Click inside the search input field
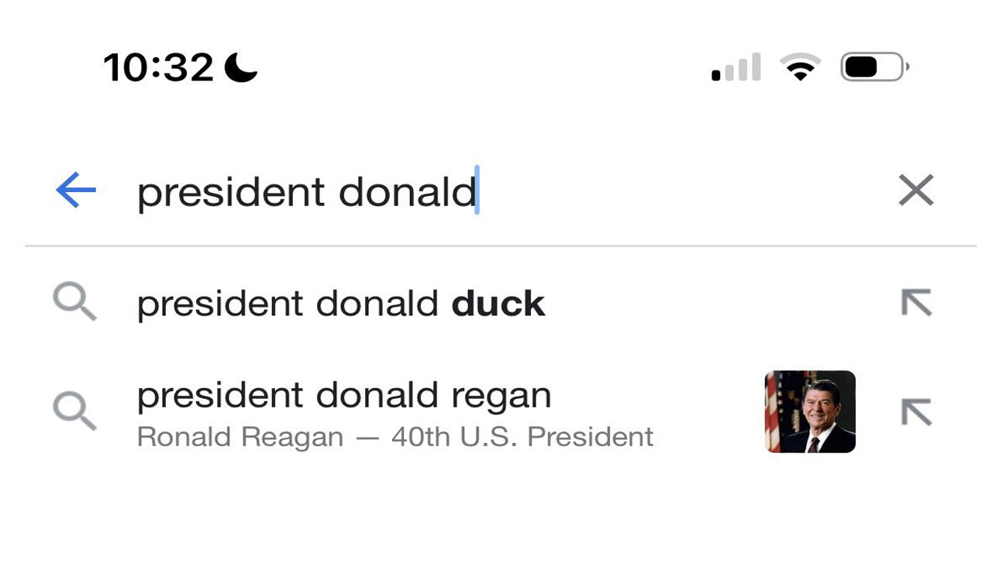992x581 pixels. (x=310, y=191)
